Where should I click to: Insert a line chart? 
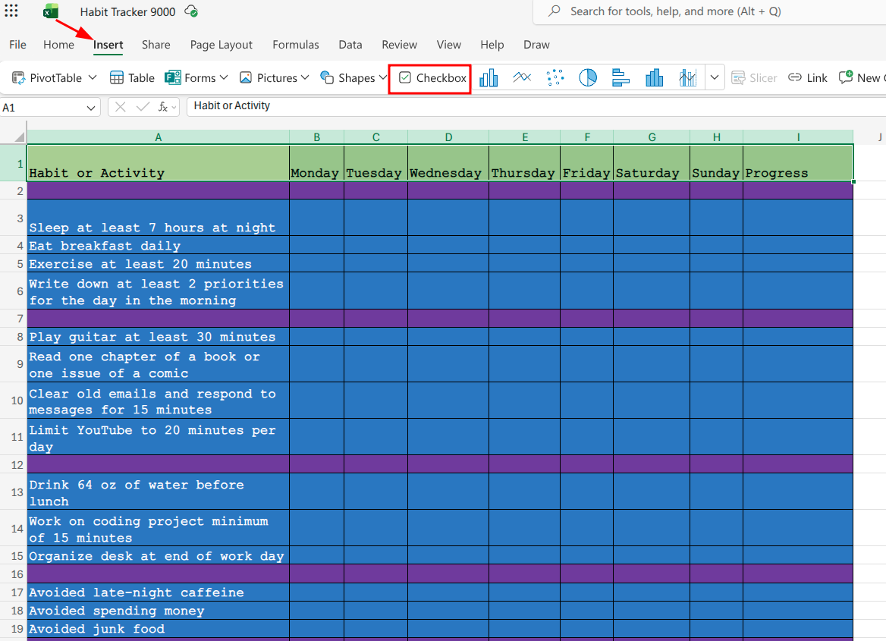(x=522, y=78)
